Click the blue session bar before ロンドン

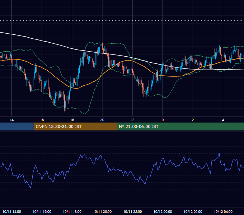click(x=17, y=126)
